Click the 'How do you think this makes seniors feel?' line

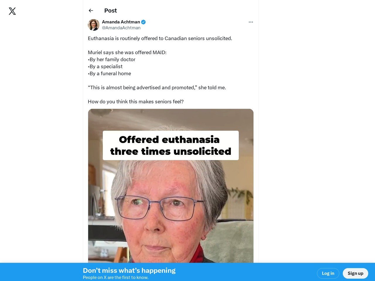pos(136,102)
